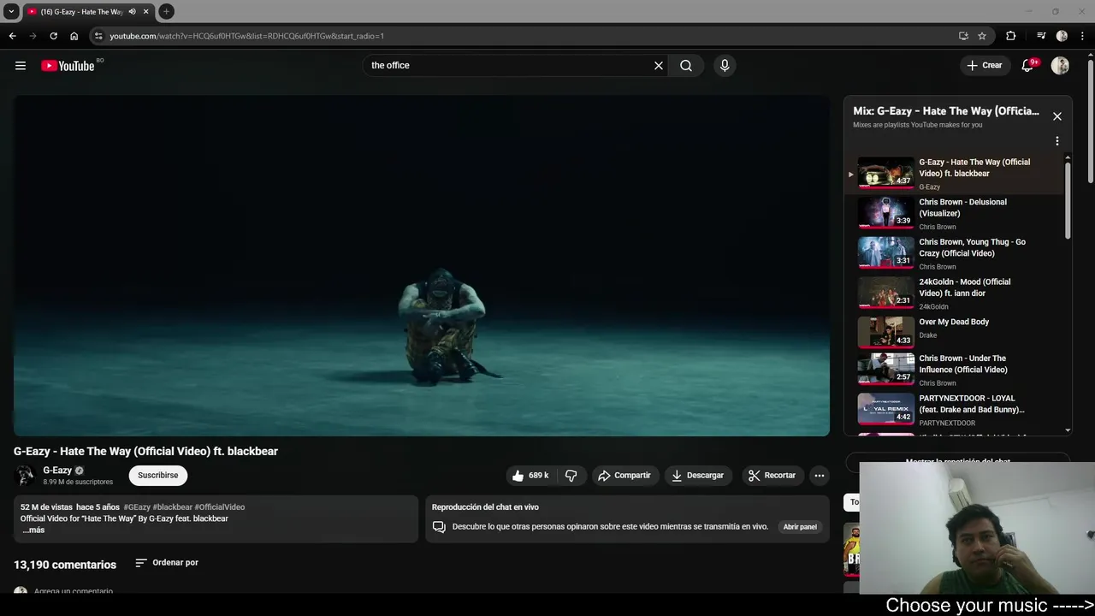Screen dimensions: 1095x616
Task: Open G-Eazy channel name link
Action: click(57, 471)
